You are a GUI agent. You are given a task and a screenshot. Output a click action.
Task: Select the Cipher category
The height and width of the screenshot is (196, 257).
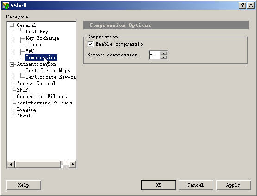click(34, 44)
